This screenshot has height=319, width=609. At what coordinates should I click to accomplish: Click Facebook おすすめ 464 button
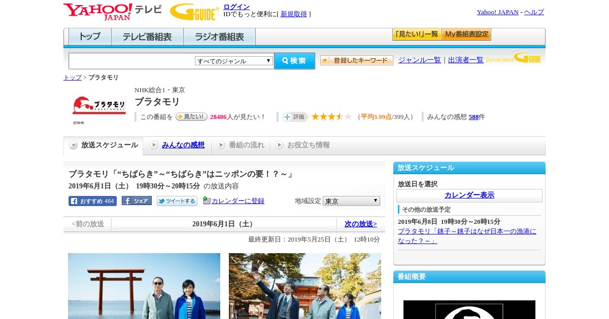(92, 201)
